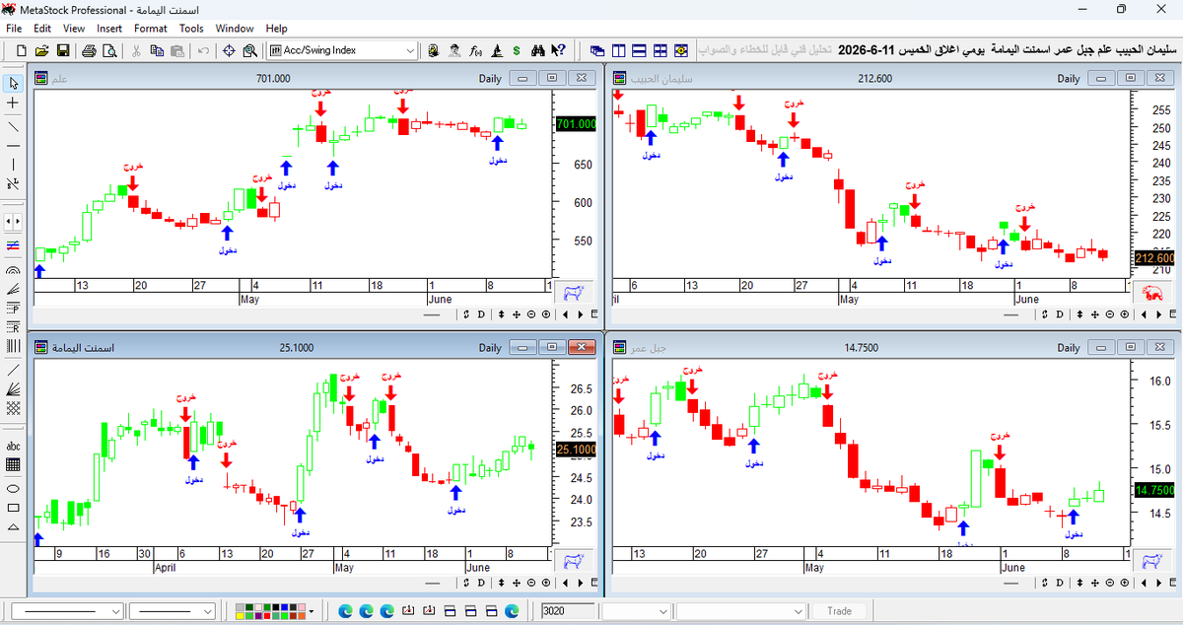Click the periodicity 'D' button in top-left chart
Image resolution: width=1183 pixels, height=625 pixels.
tap(481, 314)
